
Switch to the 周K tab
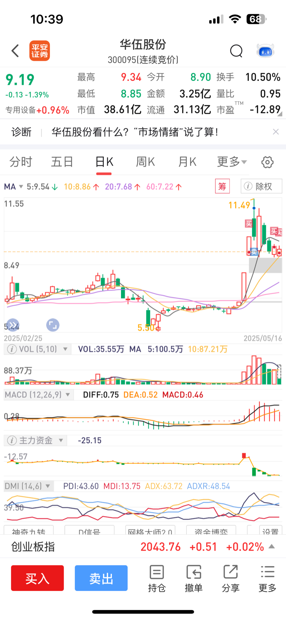(x=145, y=162)
